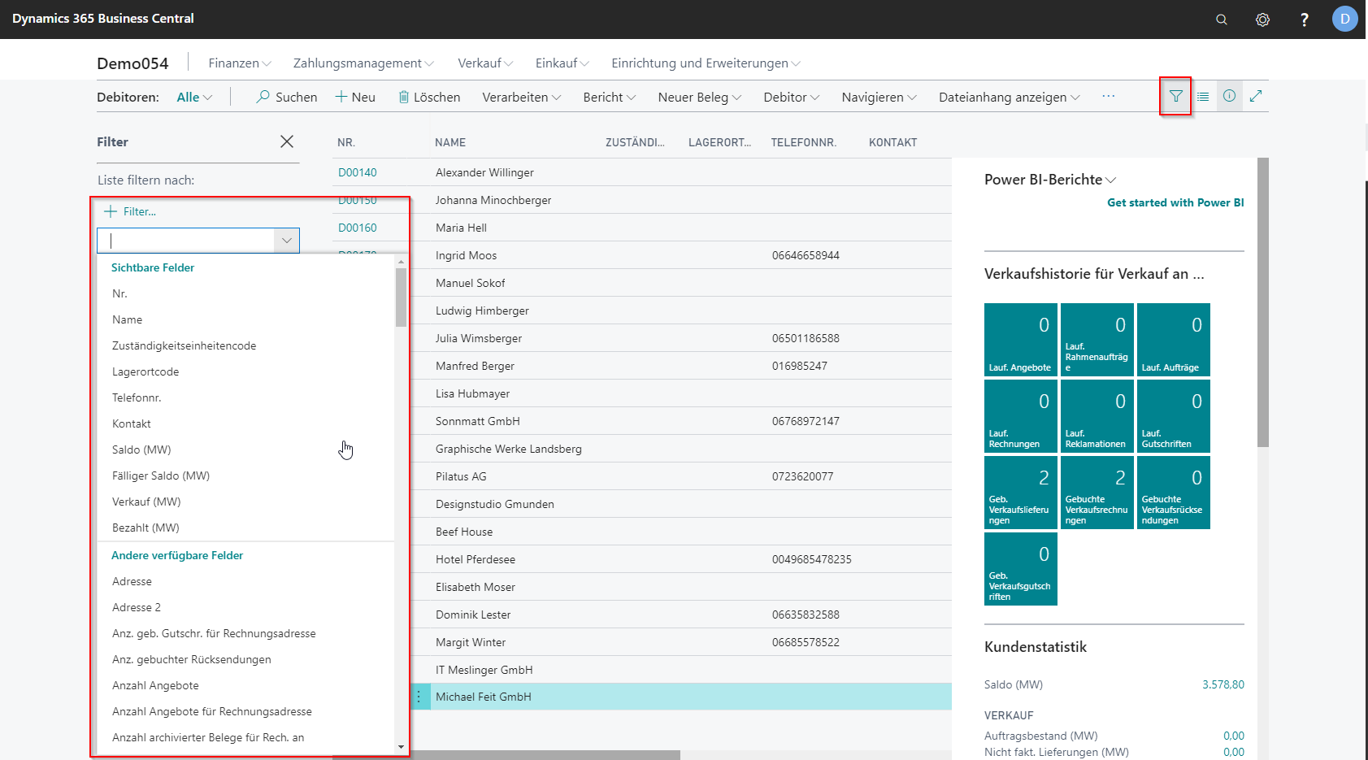Open the Finanzen menu
Viewport: 1368px width, 760px height.
pyautogui.click(x=239, y=63)
